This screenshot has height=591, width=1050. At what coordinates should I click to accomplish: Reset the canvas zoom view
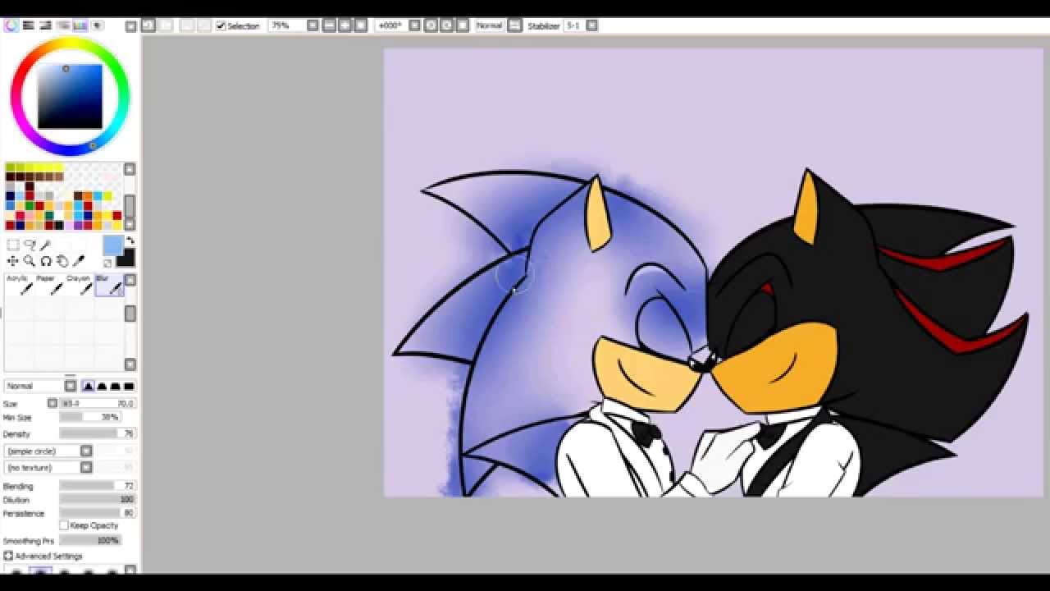point(360,25)
